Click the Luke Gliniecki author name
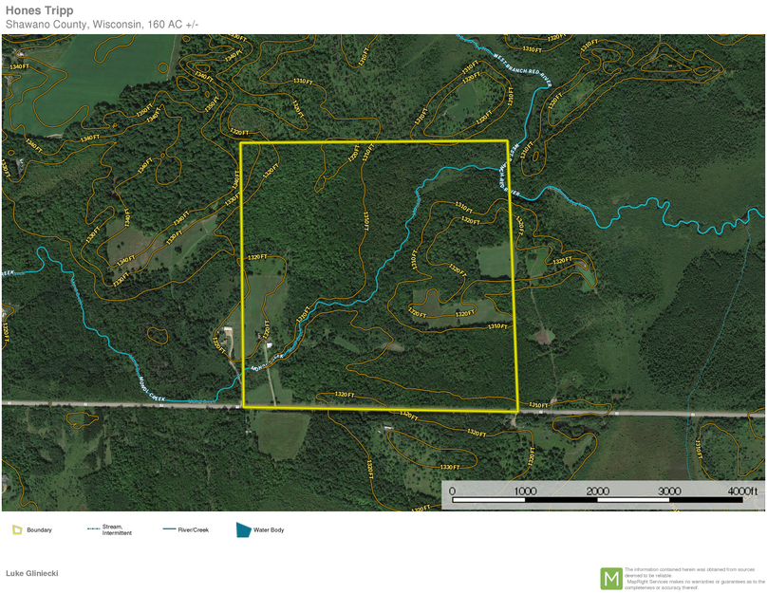767x593 pixels. point(34,574)
